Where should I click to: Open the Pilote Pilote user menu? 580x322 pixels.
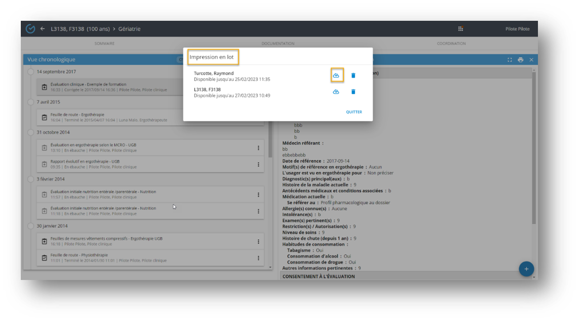(517, 29)
